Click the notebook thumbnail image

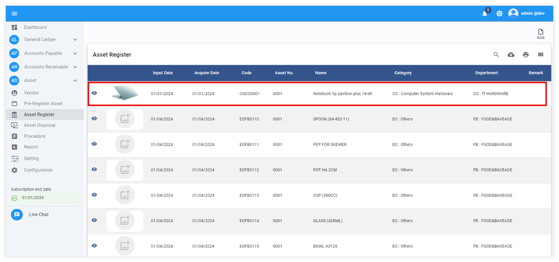124,93
